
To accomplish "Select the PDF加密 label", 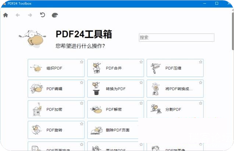I will click(54, 109).
